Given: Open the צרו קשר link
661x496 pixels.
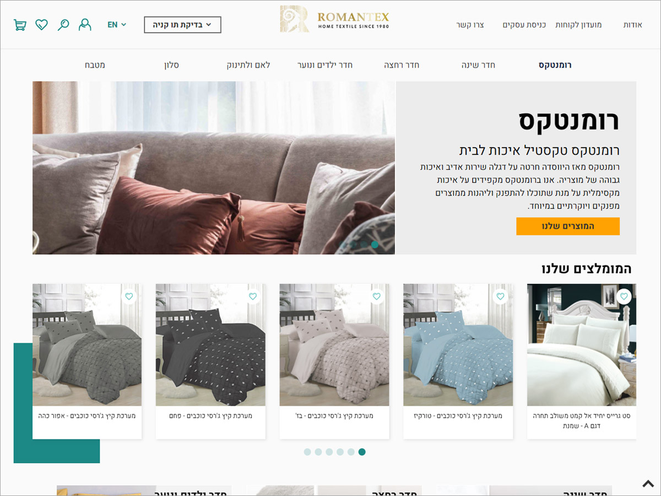Looking at the screenshot, I should (x=470, y=25).
